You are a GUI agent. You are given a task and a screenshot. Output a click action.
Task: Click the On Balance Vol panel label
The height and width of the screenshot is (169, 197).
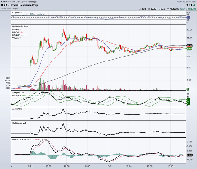tap(19, 123)
